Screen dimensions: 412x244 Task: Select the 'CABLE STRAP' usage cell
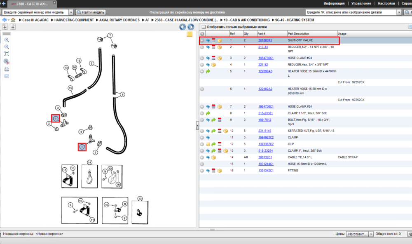coord(348,157)
